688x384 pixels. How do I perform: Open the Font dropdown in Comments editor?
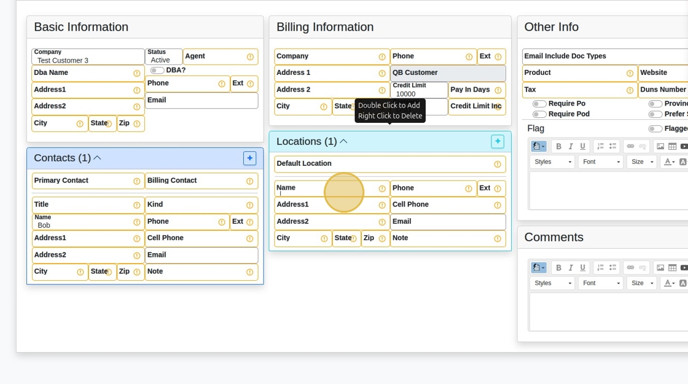pos(601,283)
